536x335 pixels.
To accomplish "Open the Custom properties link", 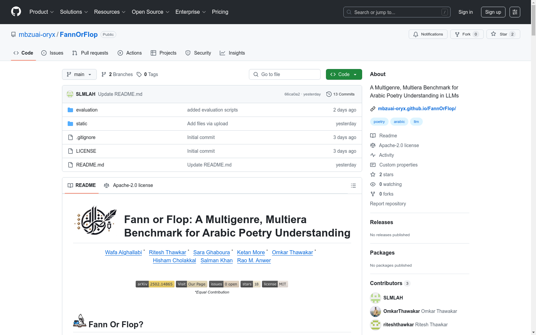I will [398, 165].
